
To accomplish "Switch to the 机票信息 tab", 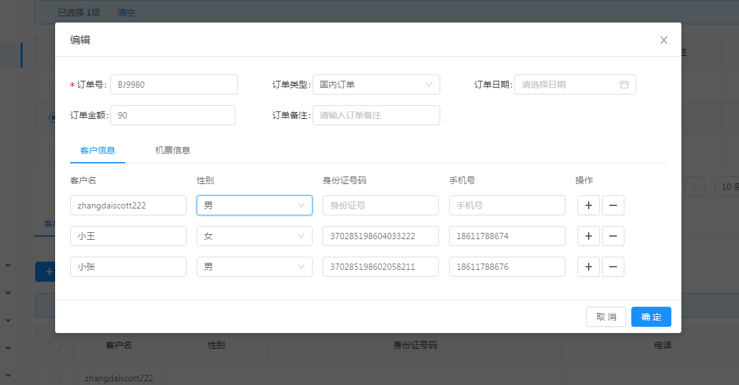I will point(172,150).
